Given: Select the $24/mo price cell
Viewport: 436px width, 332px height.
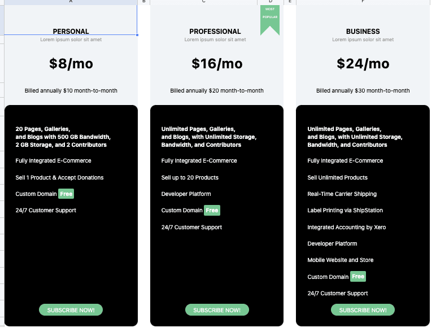Looking at the screenshot, I should [363, 64].
